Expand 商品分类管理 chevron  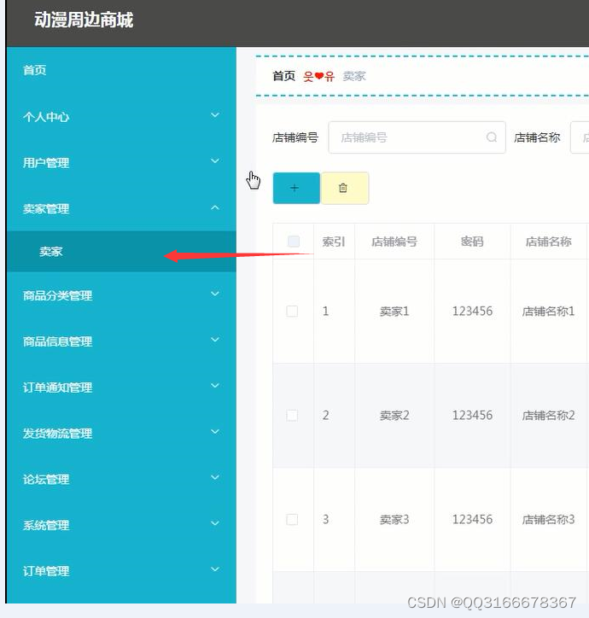point(215,294)
